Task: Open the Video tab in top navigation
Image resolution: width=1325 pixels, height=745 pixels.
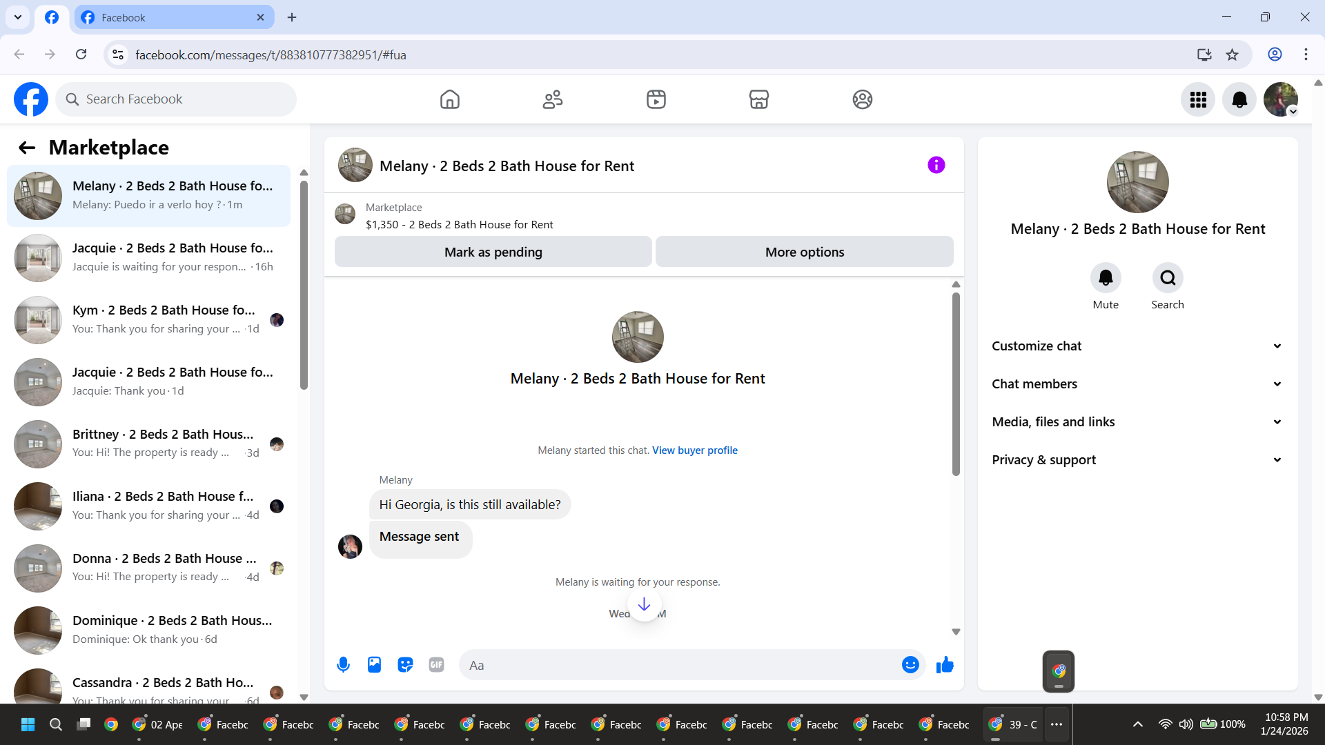Action: click(x=656, y=99)
